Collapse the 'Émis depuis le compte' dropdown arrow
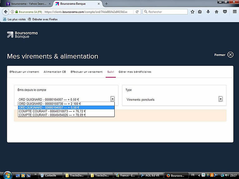Viewport: 239px width, 179px height. [x=112, y=99]
